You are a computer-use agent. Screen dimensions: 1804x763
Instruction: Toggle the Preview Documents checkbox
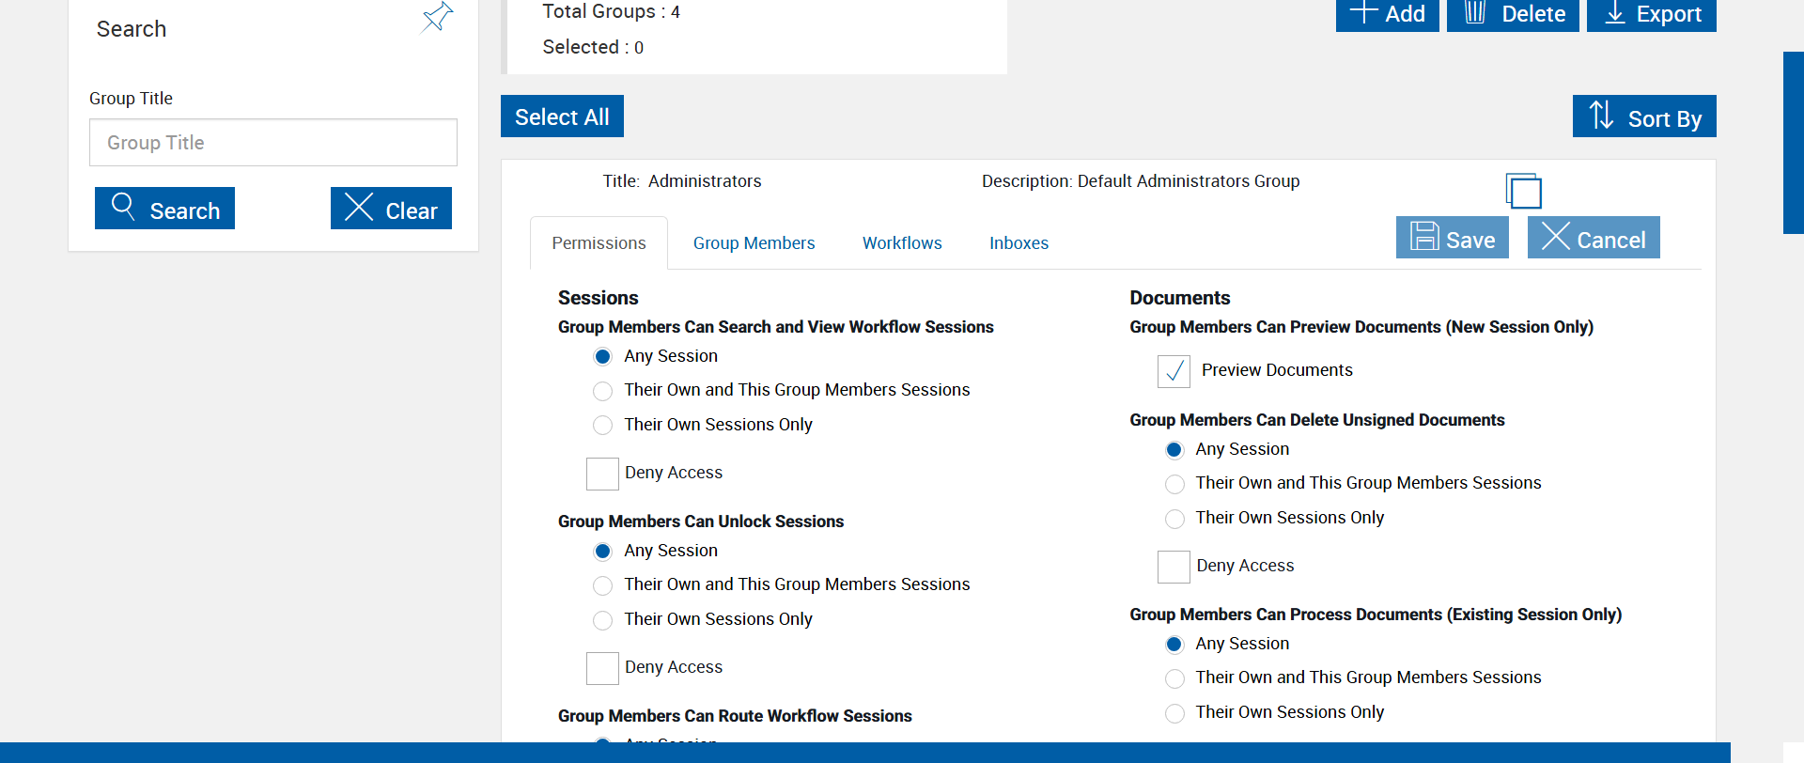click(1174, 371)
